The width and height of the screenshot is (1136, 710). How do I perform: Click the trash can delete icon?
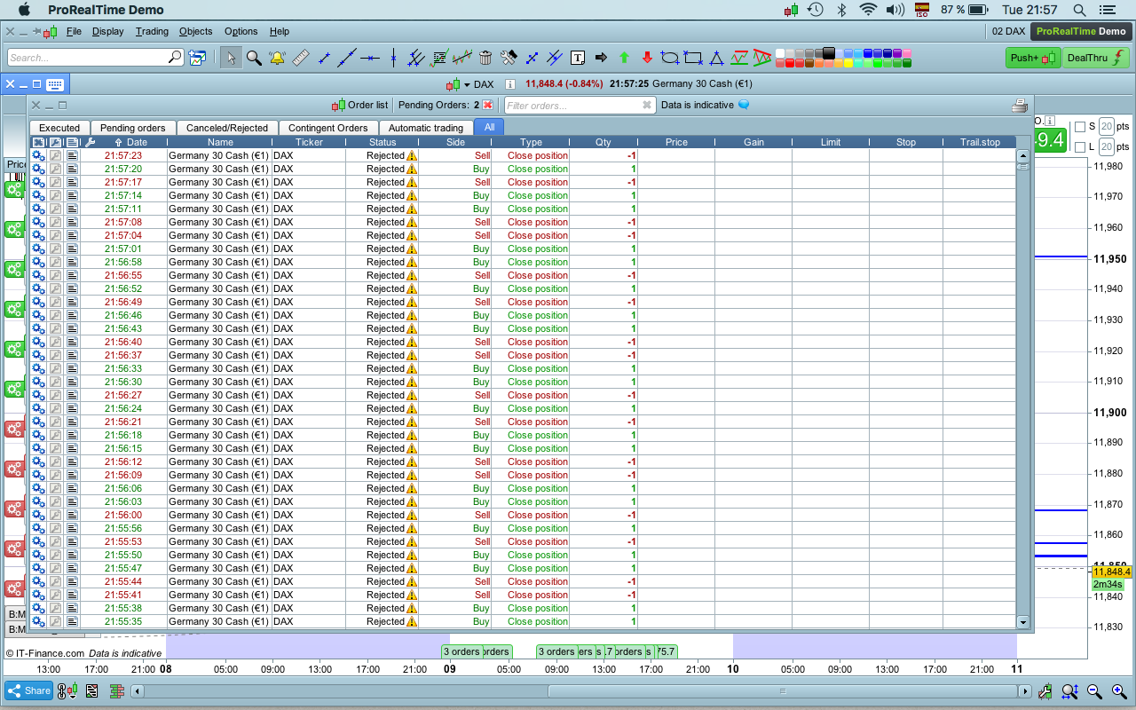pyautogui.click(x=485, y=58)
